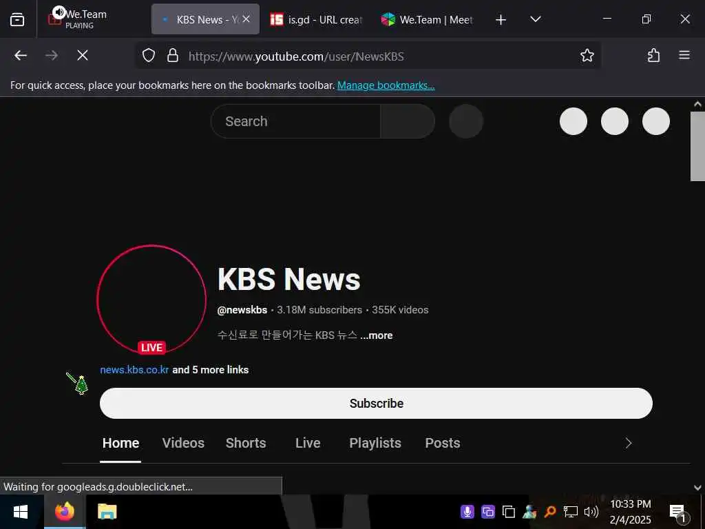Open Manage bookmarks link
The image size is (705, 529).
click(386, 85)
